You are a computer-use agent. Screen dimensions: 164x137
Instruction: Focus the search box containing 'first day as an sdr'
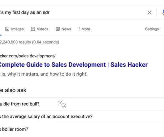[72, 13]
